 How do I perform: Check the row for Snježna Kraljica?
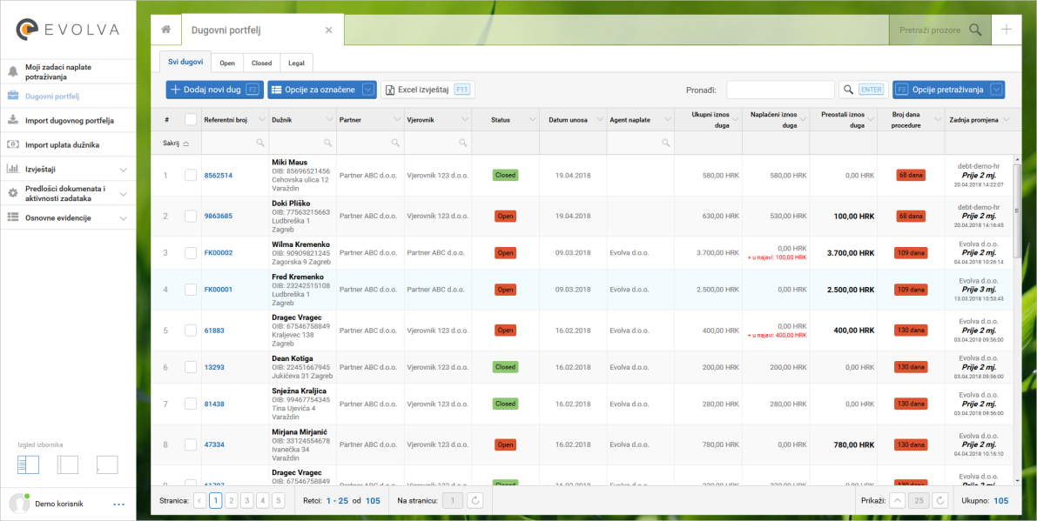[x=191, y=404]
